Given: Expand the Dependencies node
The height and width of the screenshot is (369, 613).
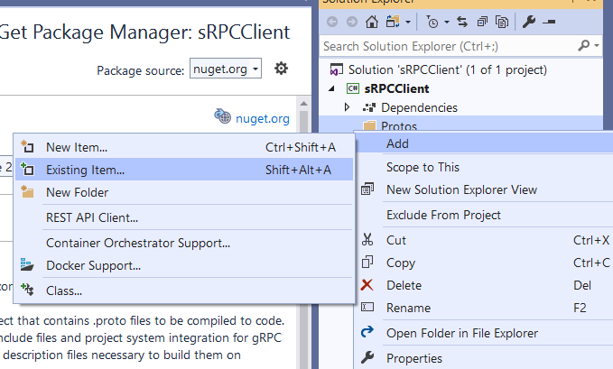Looking at the screenshot, I should 347,107.
